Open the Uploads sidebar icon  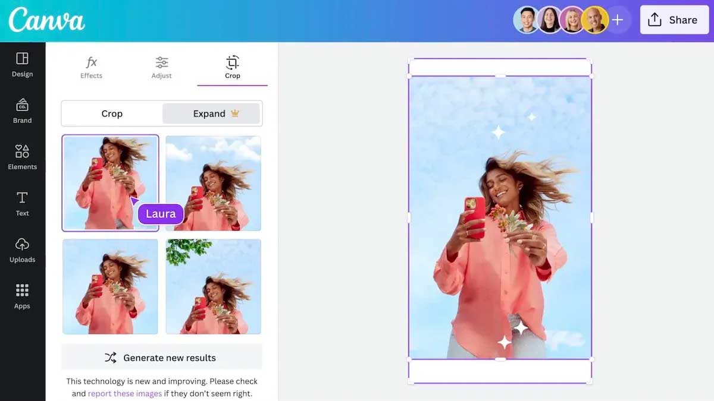(x=22, y=250)
